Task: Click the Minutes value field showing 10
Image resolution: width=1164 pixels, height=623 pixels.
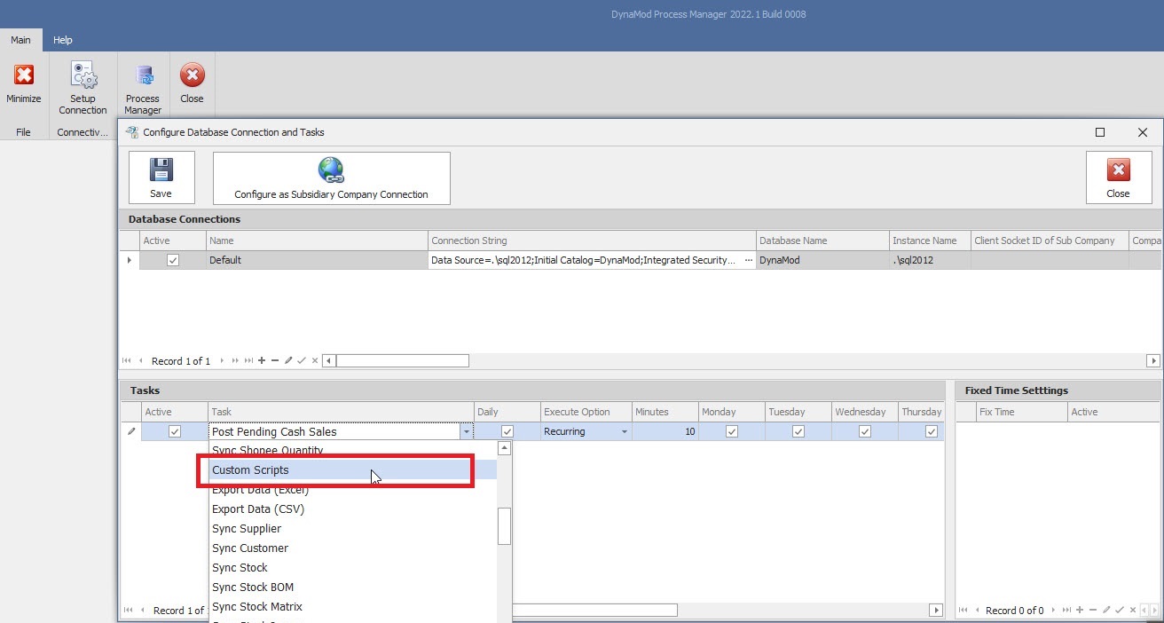Action: tap(665, 431)
